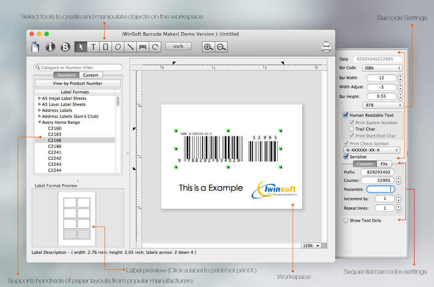
Task: Click the Repeat times stepper
Action: [398, 208]
